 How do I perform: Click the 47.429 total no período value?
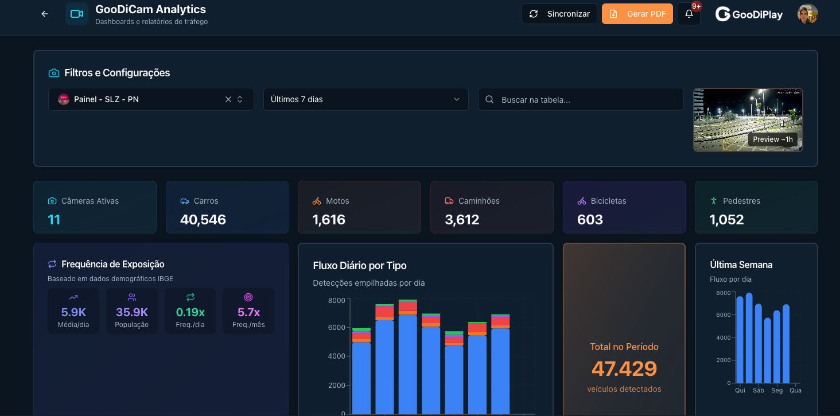(624, 368)
